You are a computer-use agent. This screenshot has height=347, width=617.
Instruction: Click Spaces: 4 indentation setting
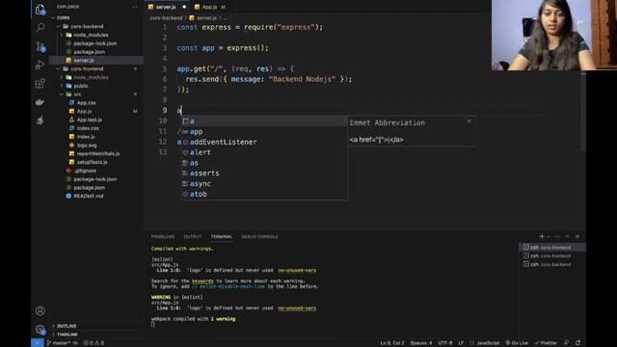[x=421, y=343]
